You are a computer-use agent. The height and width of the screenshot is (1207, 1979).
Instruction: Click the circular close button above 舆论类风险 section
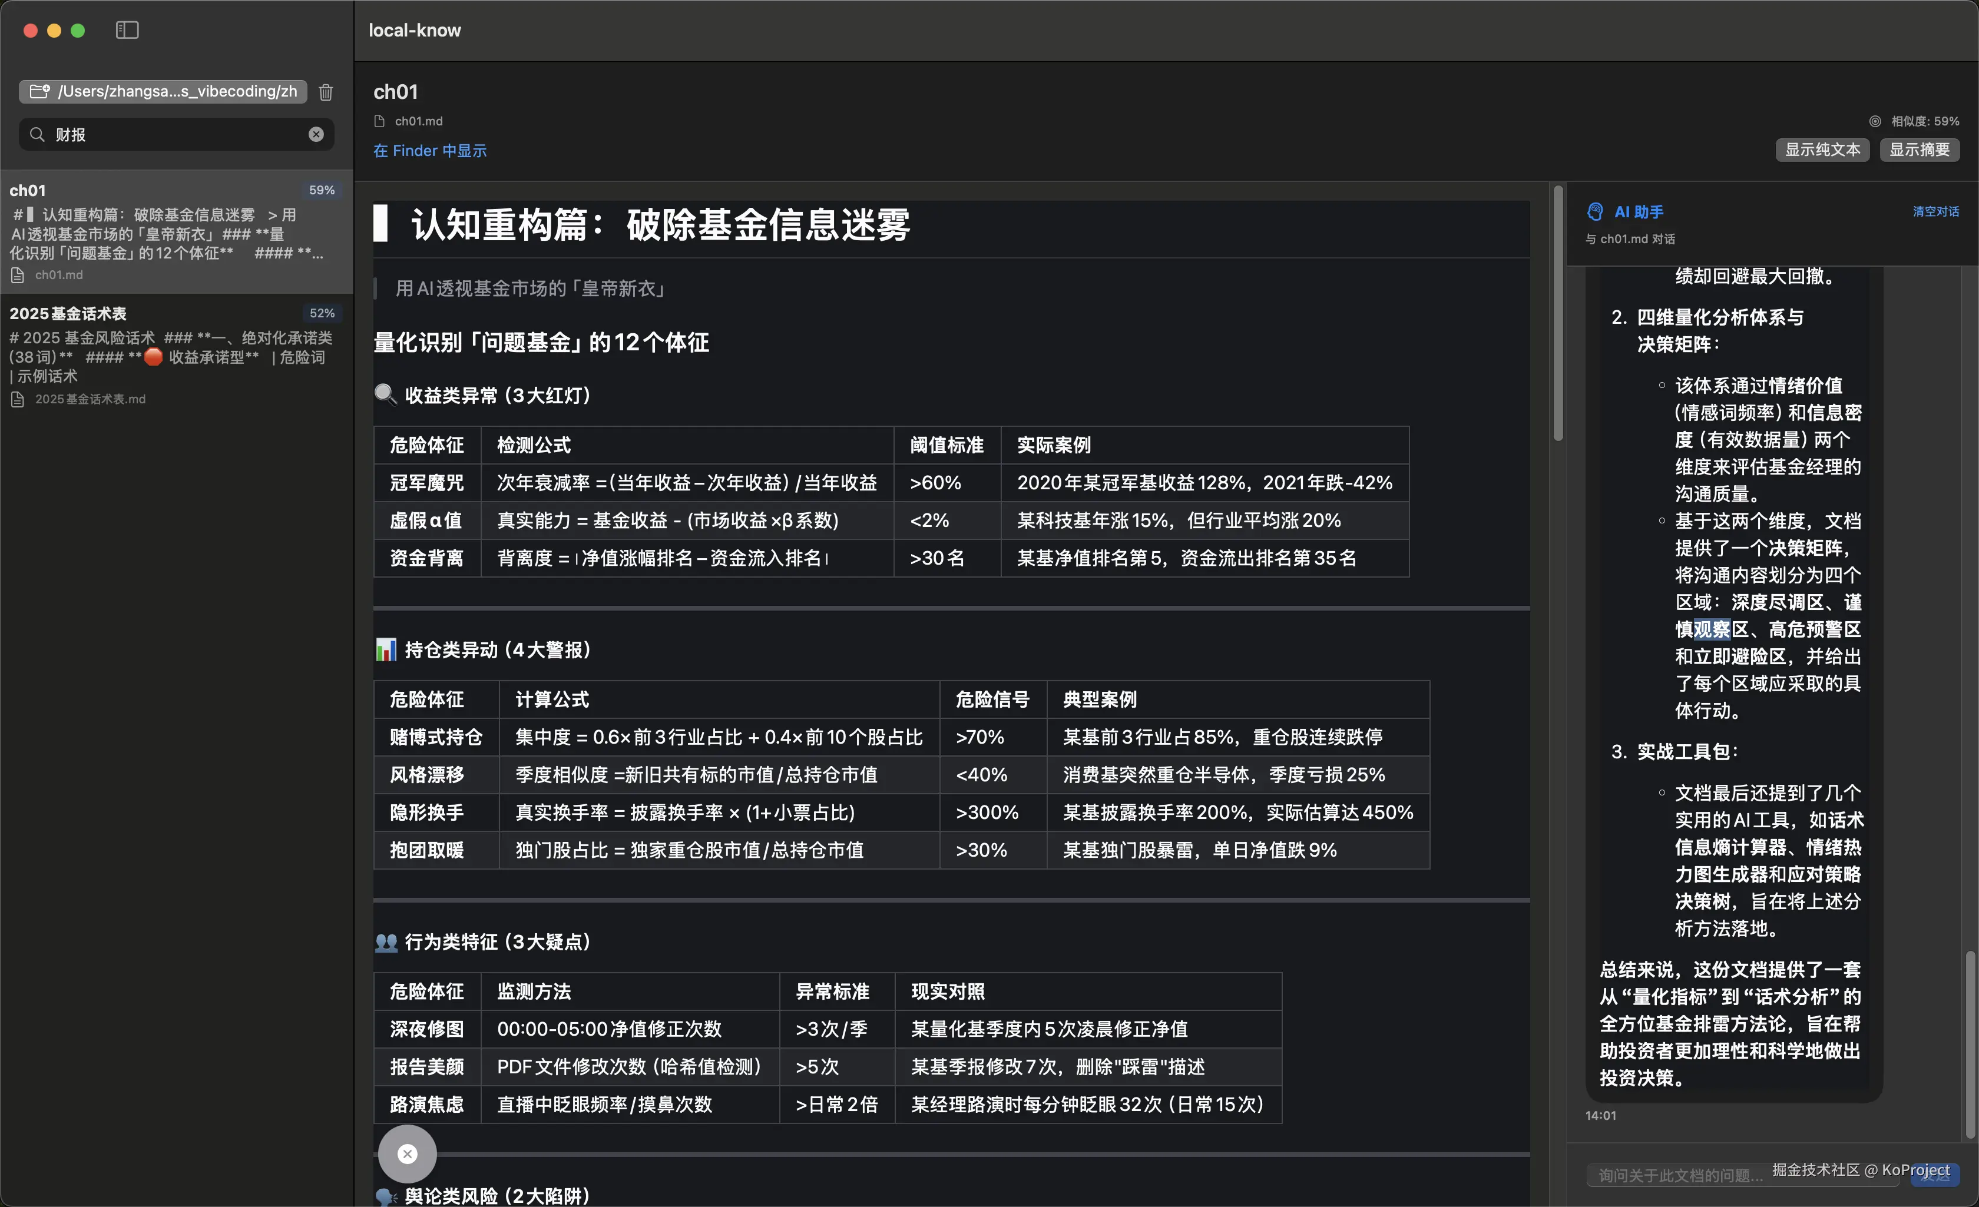click(x=407, y=1154)
